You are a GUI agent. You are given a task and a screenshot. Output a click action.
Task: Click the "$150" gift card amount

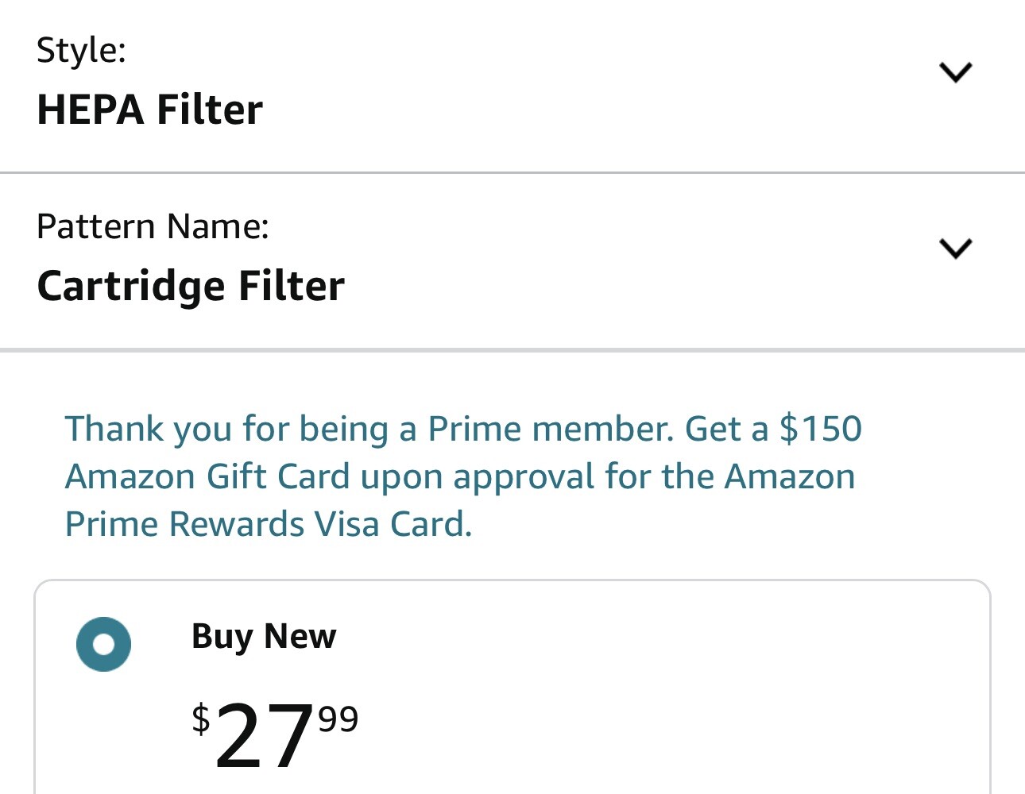tap(820, 429)
